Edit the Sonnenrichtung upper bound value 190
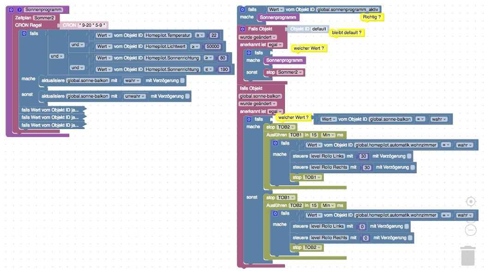The height and width of the screenshot is (271, 484). [224, 70]
